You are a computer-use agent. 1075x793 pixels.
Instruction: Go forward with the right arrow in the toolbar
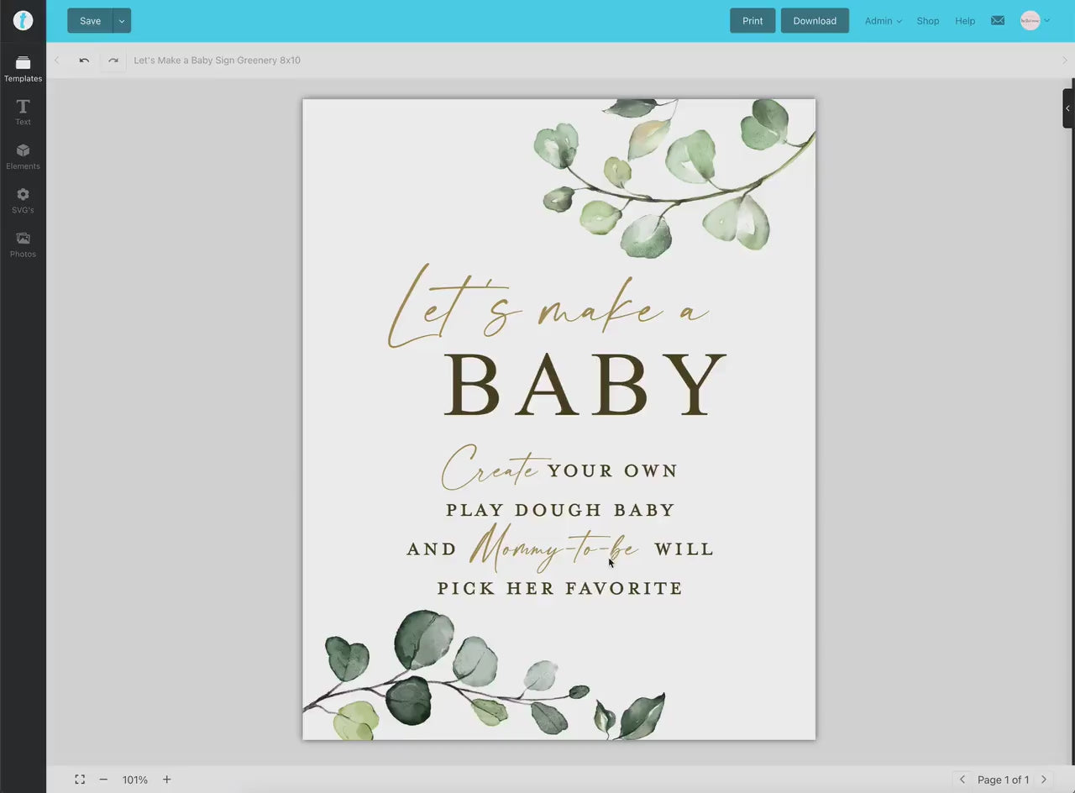1065,60
